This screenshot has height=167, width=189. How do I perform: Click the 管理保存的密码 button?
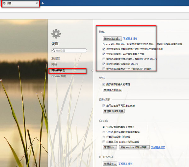112,90
